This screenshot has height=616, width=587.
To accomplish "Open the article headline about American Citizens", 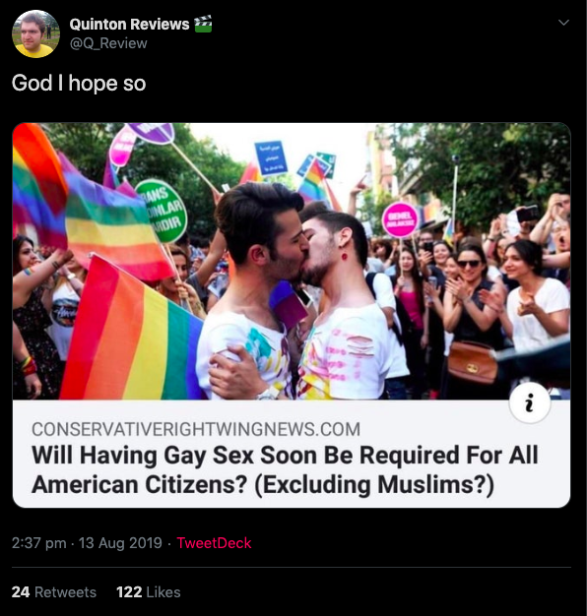I will pyautogui.click(x=285, y=469).
